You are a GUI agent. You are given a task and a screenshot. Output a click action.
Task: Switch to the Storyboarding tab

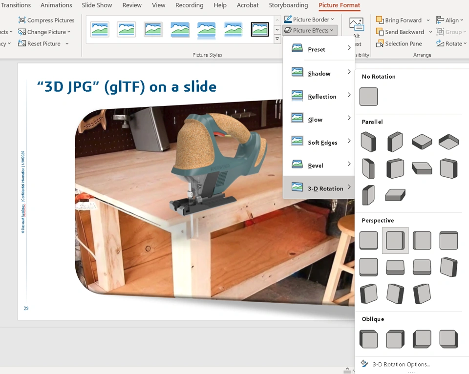coord(288,5)
